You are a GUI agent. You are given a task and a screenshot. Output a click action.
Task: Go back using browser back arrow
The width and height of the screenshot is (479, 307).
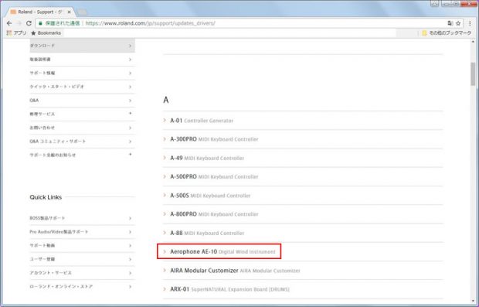tap(9, 23)
